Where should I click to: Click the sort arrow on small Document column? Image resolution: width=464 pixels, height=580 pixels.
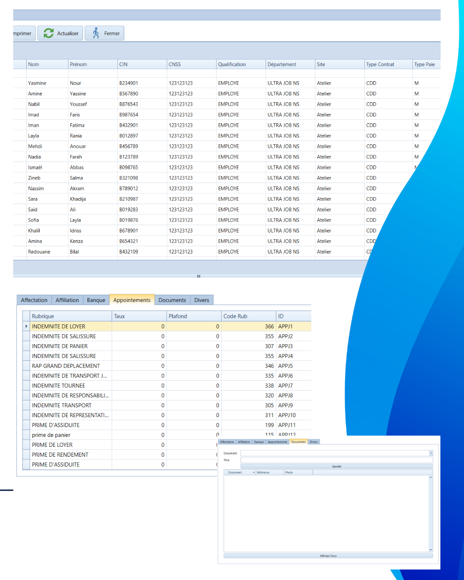(x=253, y=473)
